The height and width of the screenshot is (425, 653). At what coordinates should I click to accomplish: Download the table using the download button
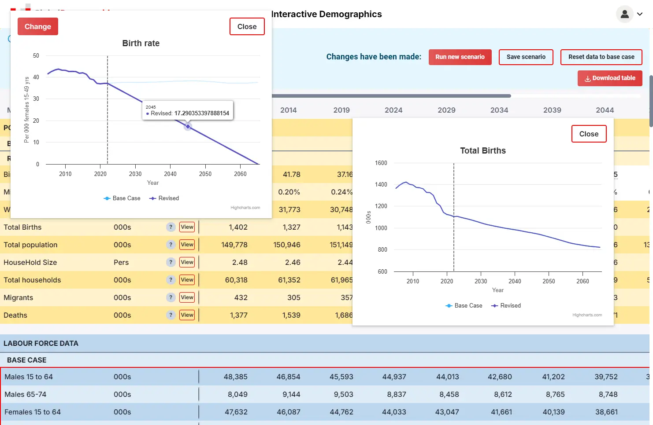[609, 78]
